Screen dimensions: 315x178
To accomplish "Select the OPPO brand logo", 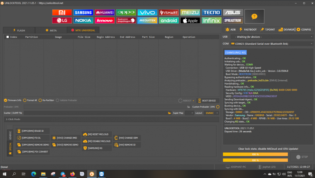I will [126, 12].
